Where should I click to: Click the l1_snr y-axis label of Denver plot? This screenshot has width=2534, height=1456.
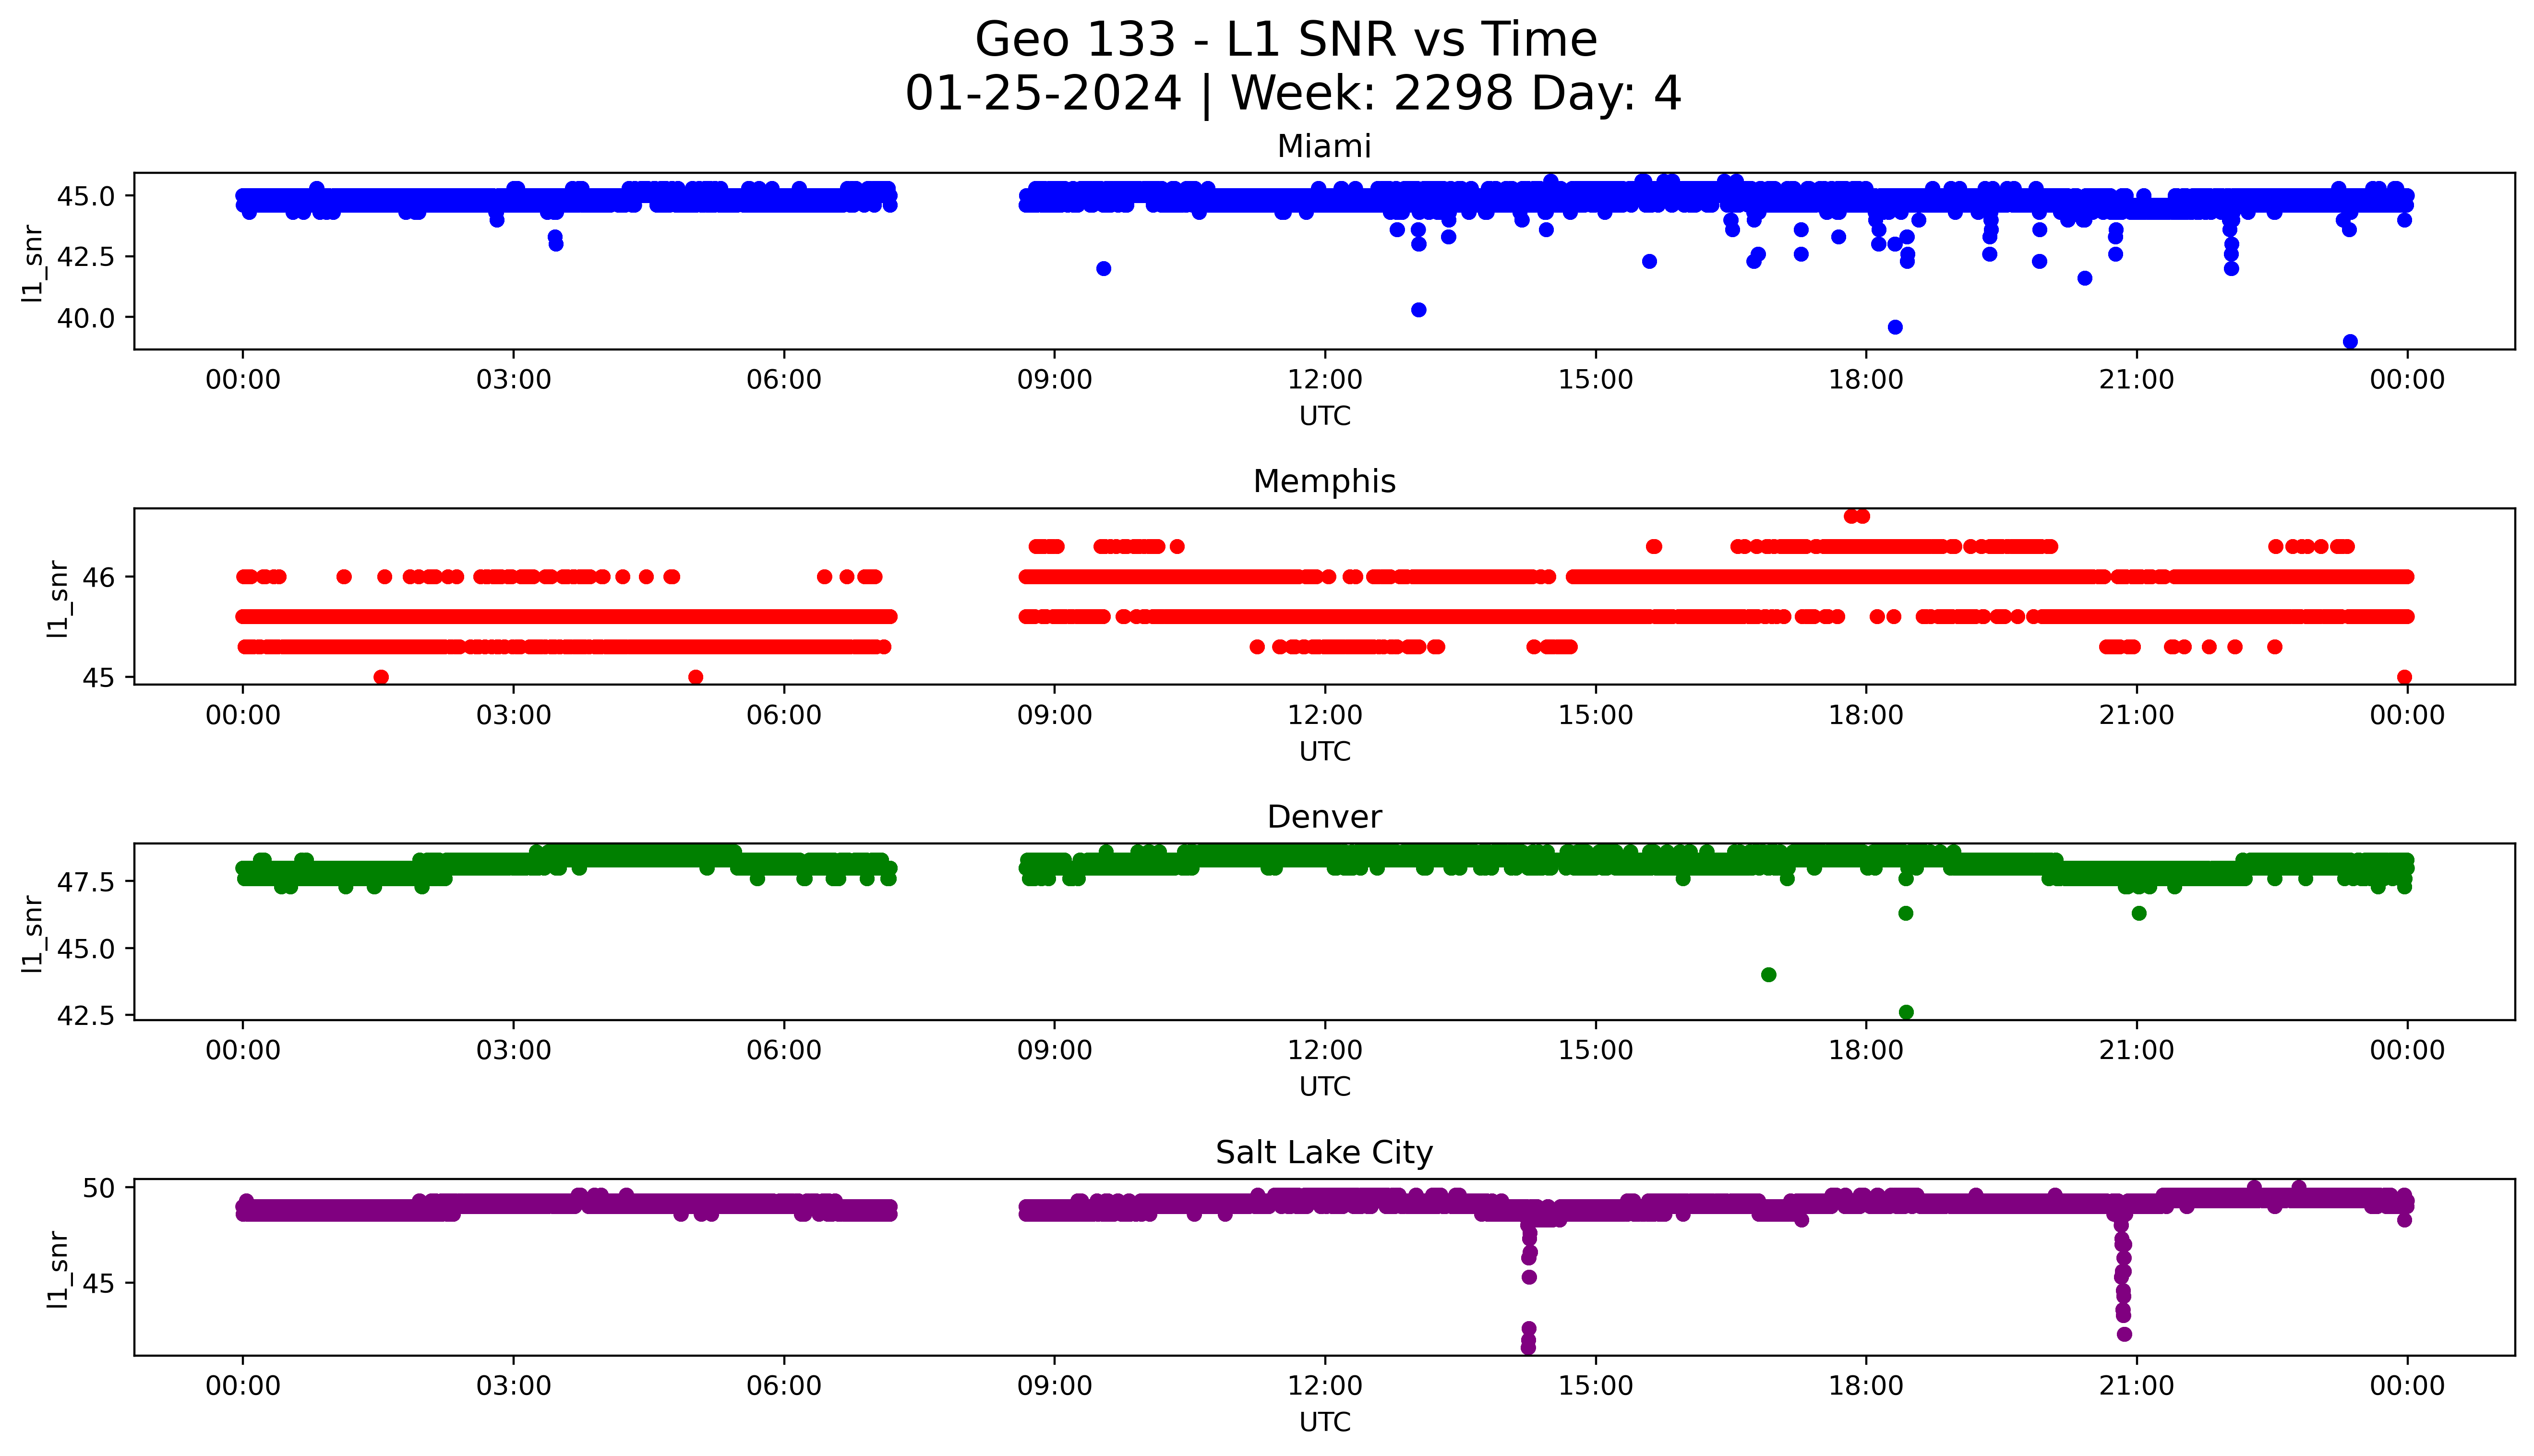tap(33, 934)
